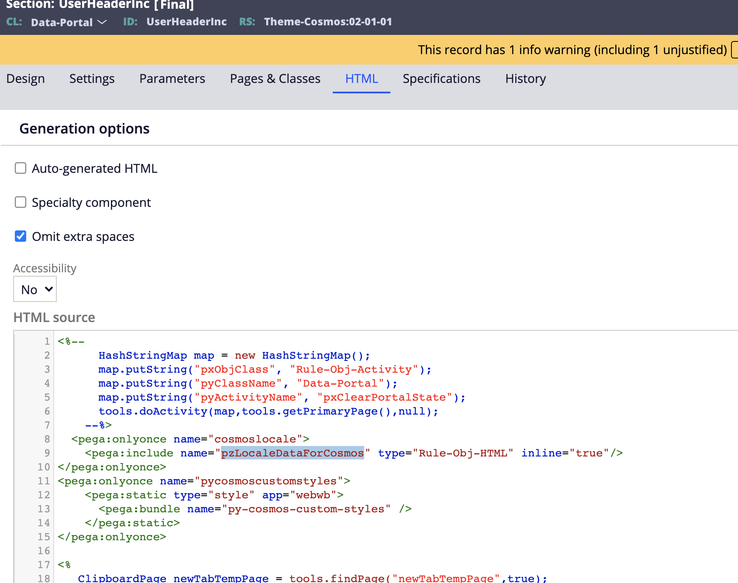Click highlighted pzLocaleDataForCosmos text
This screenshot has height=583, width=738.
coord(292,453)
